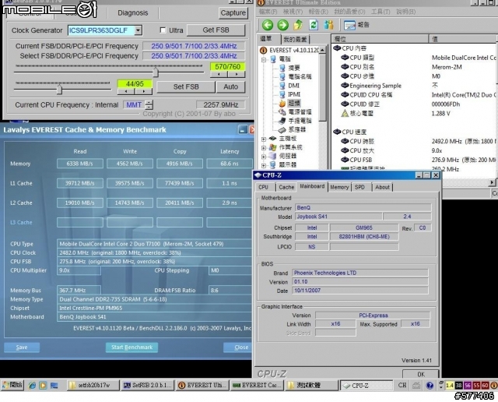Image resolution: width=498 pixels, height=402 pixels.
Task: Collapse the 電腦 computer tree node
Action: coord(264,59)
